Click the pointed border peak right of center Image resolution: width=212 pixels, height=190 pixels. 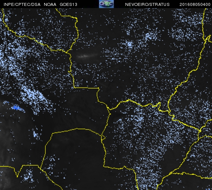pos(129,100)
